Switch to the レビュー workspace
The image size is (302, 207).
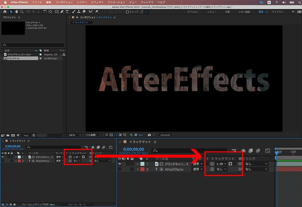212,12
